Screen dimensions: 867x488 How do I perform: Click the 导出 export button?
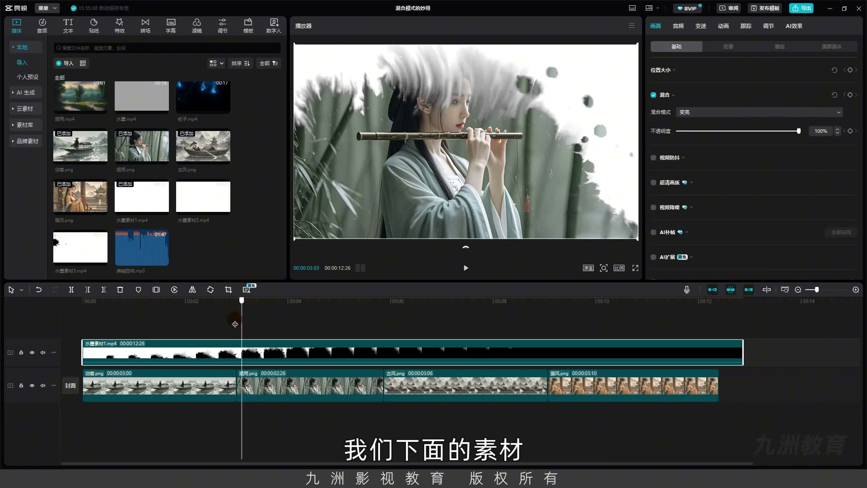[802, 8]
